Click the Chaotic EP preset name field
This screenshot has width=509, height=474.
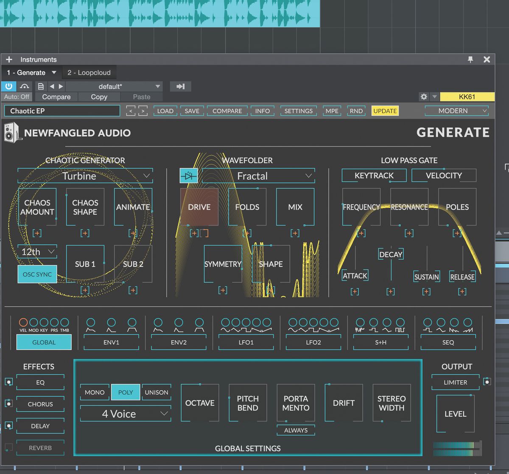62,111
